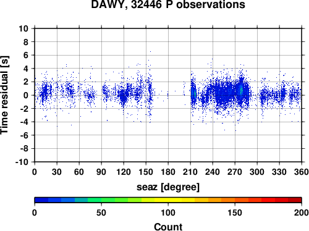Select the dark blue start of colorbar
309x231 pixels.
pyautogui.click(x=41, y=200)
